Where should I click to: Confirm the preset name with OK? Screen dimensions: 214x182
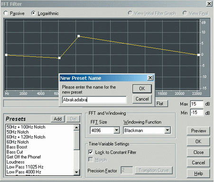tap(142, 88)
